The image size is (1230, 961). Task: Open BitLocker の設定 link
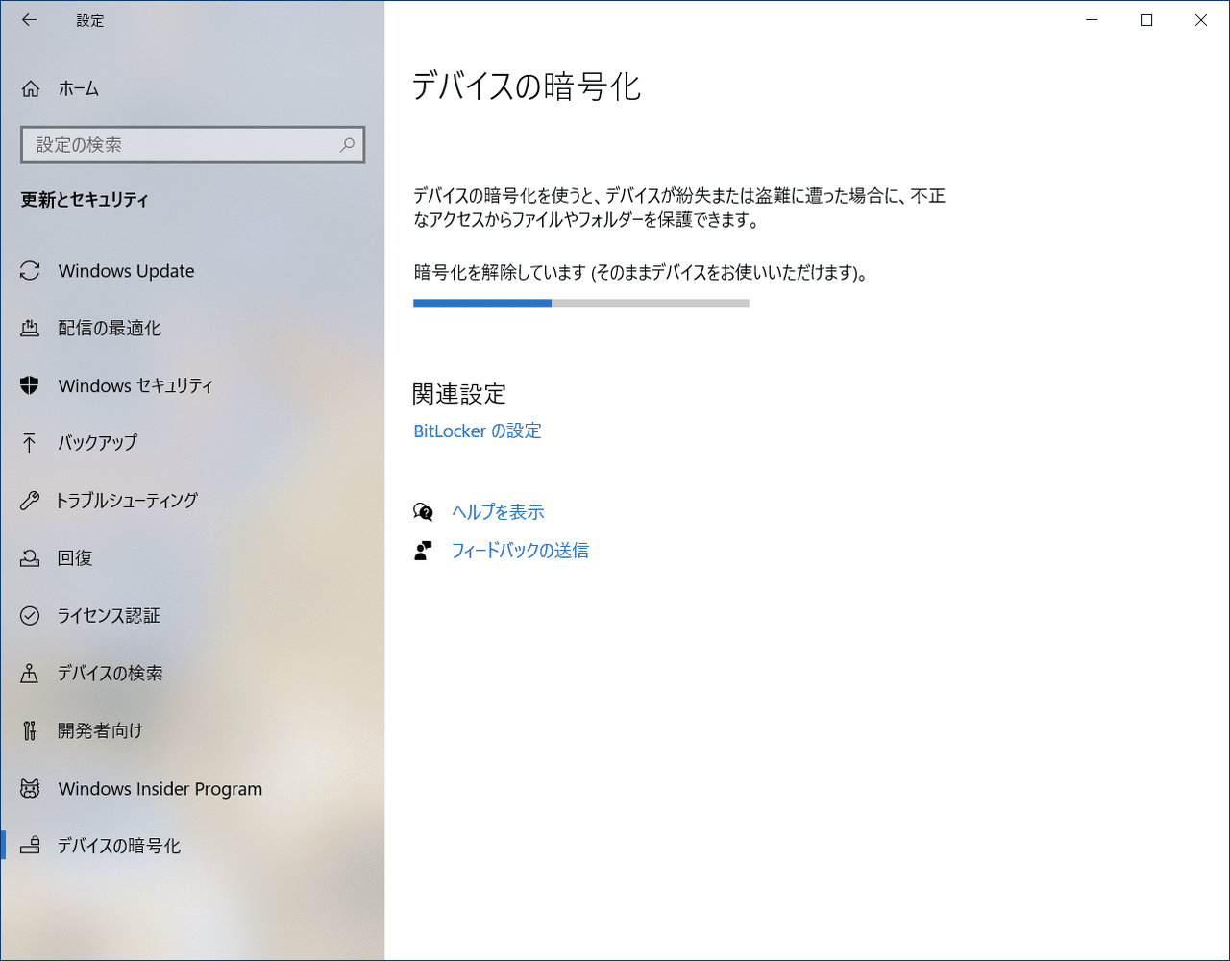click(x=477, y=431)
